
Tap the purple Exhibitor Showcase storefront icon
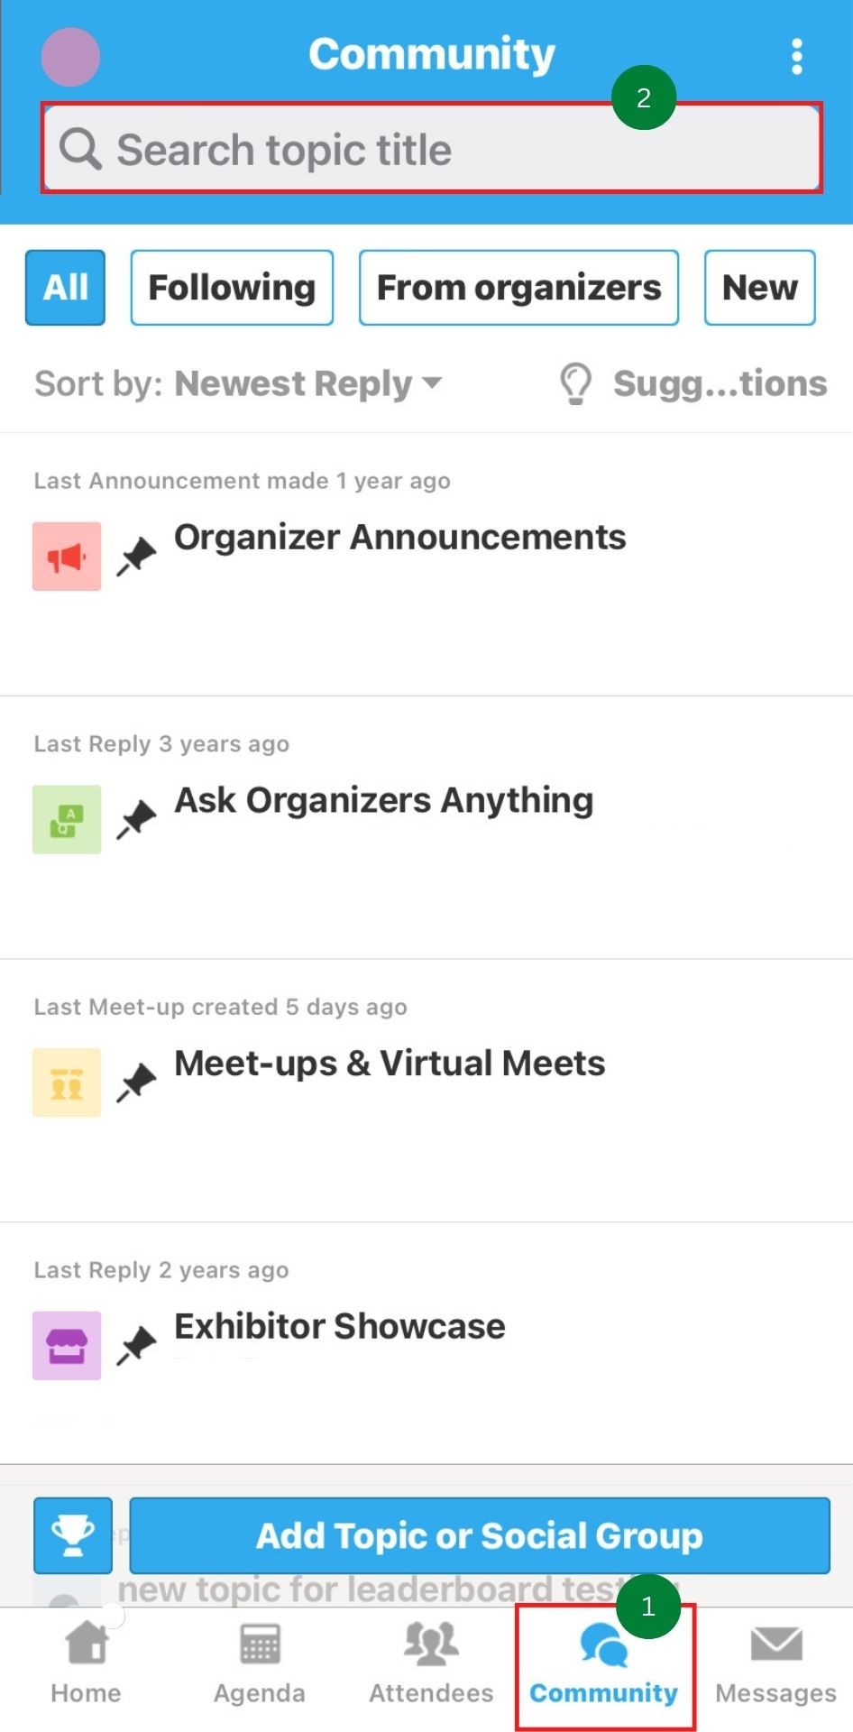[67, 1346]
